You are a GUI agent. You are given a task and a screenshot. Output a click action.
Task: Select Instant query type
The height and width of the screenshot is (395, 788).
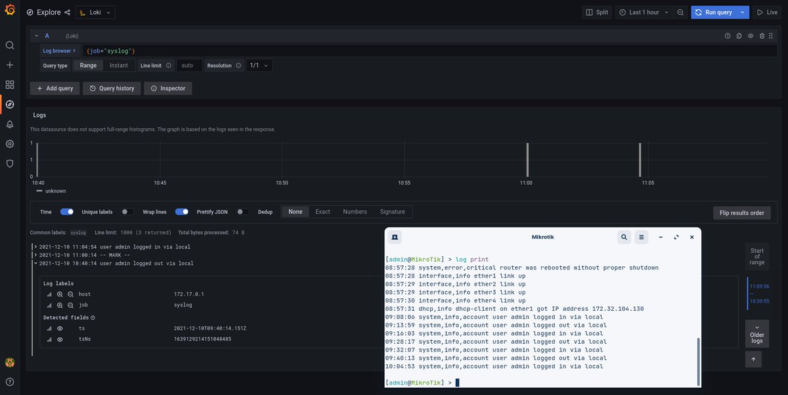tap(119, 65)
